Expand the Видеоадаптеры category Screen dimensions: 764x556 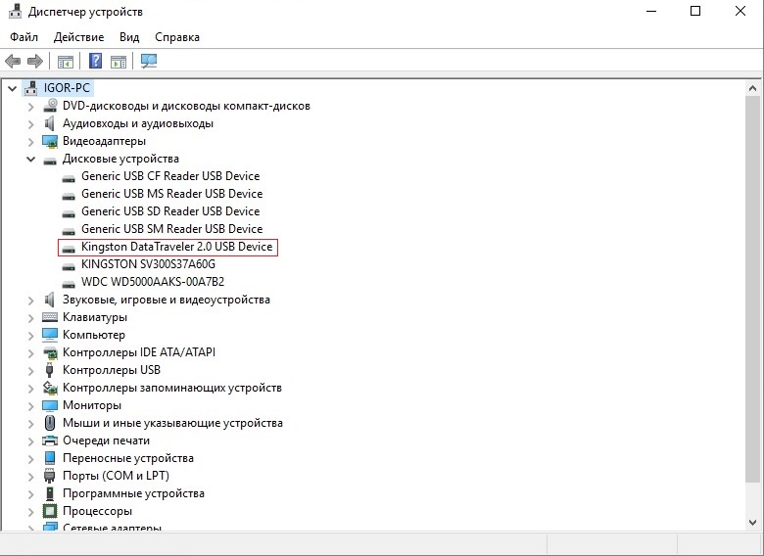30,141
